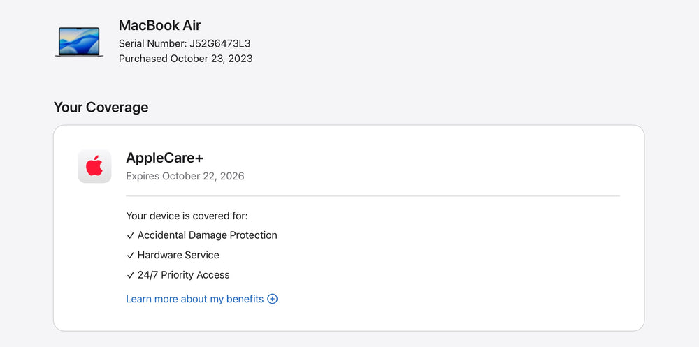This screenshot has height=347, width=699.
Task: Click the word 'benefits' in the blue link
Action: (244, 299)
